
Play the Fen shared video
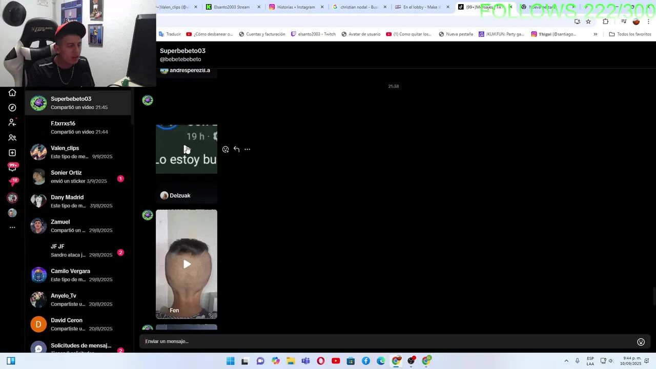pyautogui.click(x=187, y=264)
